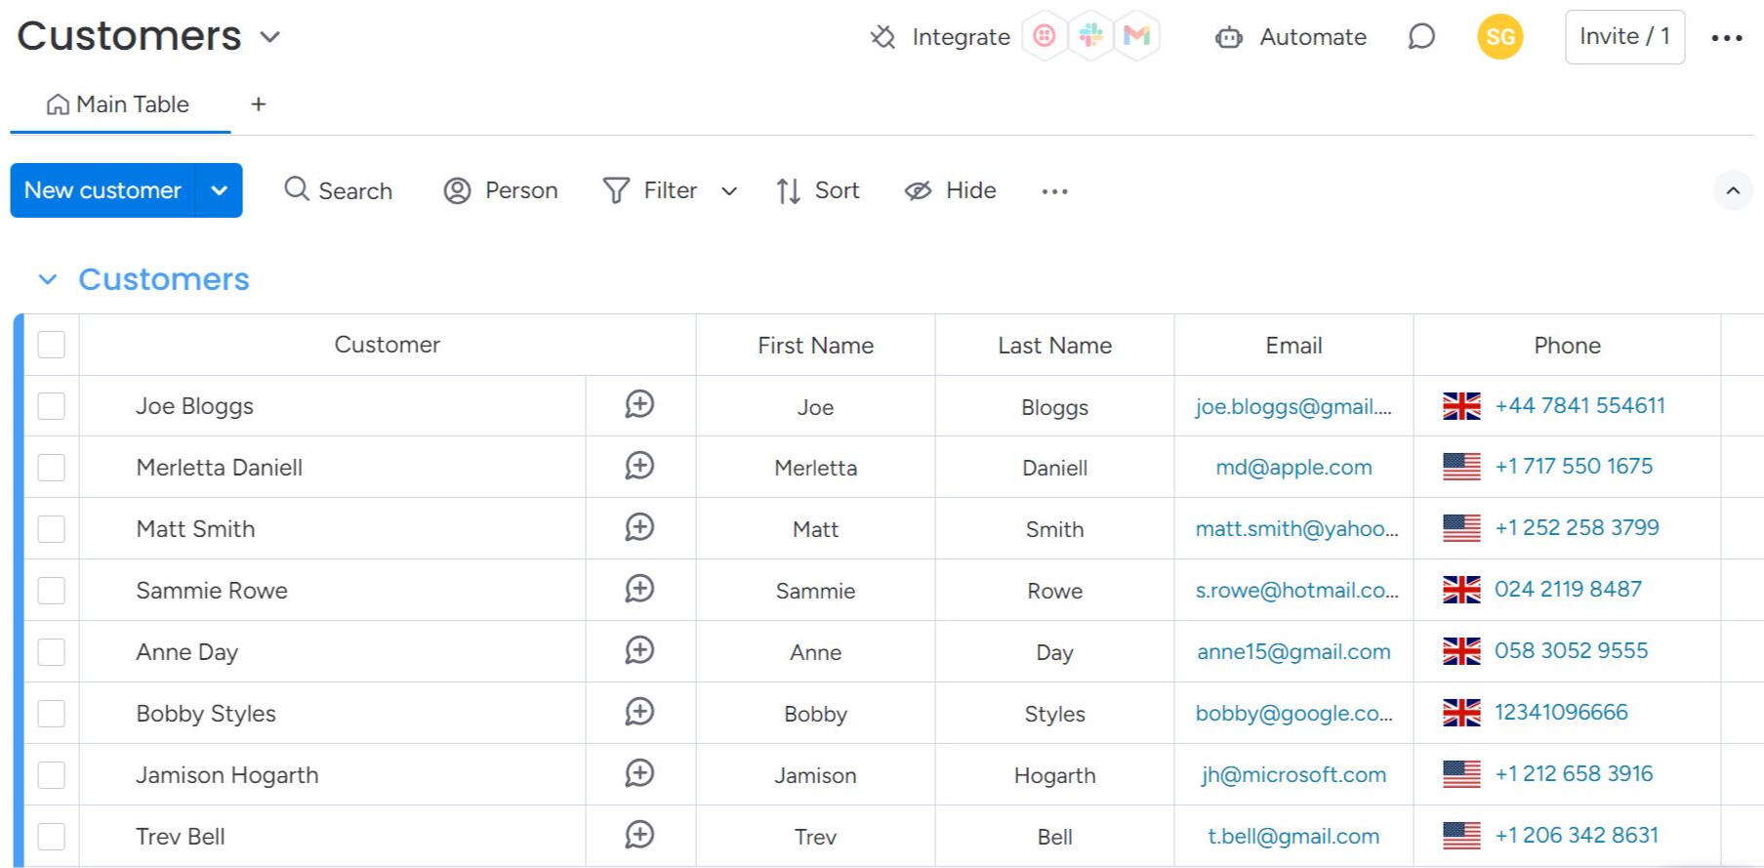Click the Gmail integration icon
Image resolution: width=1764 pixels, height=868 pixels.
coord(1136,37)
